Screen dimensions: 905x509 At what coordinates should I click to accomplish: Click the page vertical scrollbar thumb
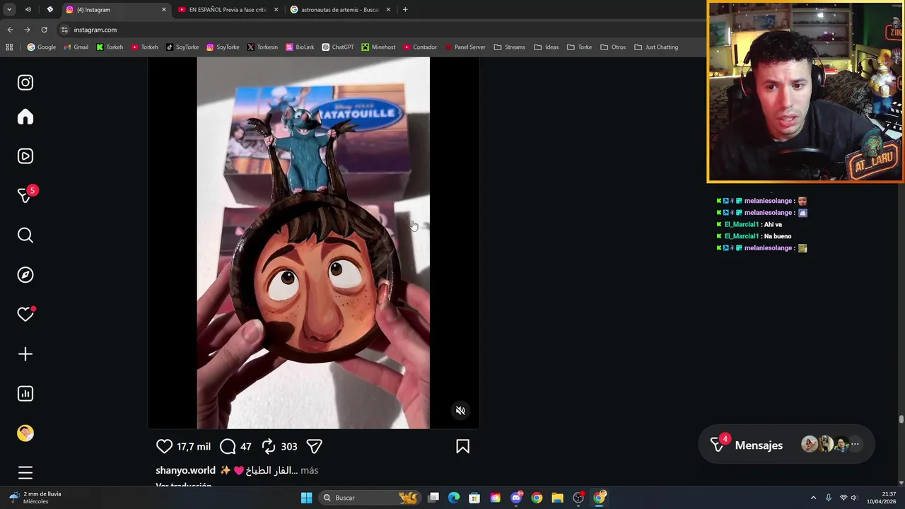point(901,419)
